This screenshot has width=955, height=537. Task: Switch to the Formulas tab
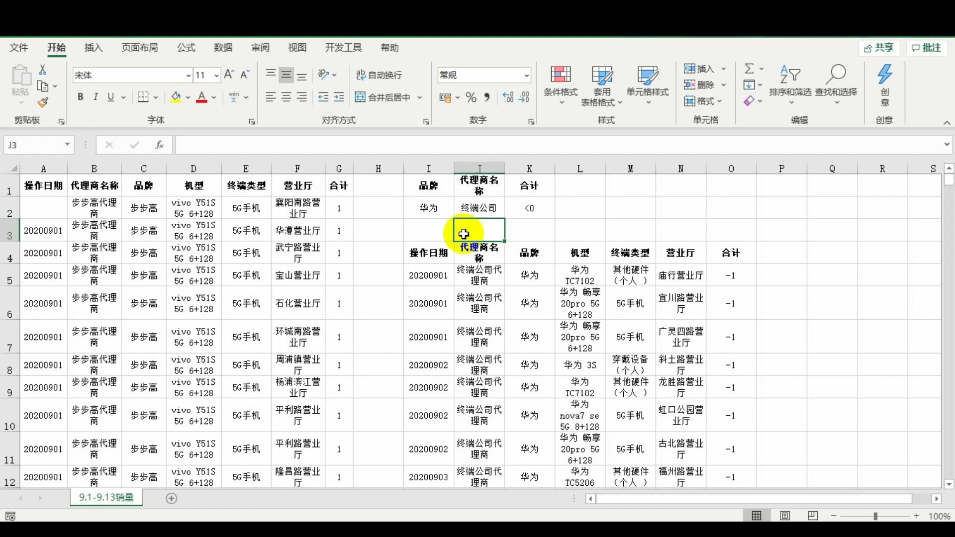(186, 48)
